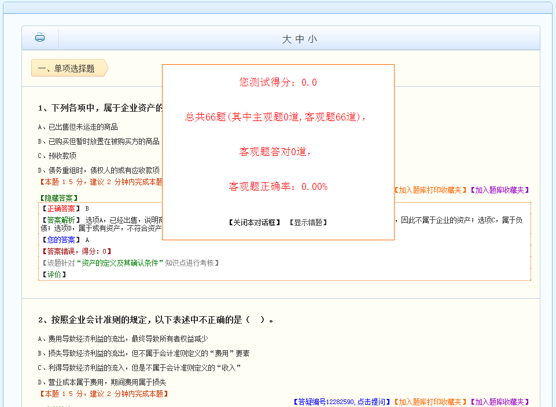Set font size to 小 (small)
Viewport: 556px width, 407px height.
pyautogui.click(x=312, y=39)
